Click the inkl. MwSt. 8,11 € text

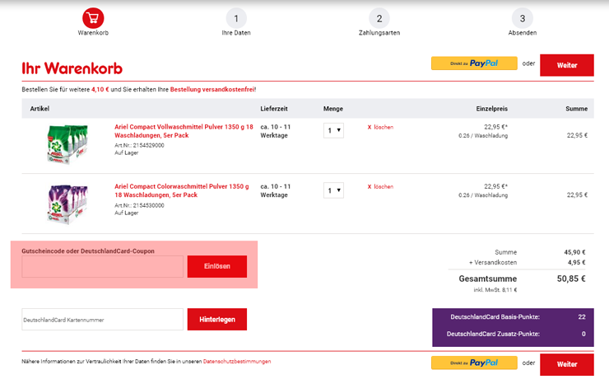pos(495,290)
